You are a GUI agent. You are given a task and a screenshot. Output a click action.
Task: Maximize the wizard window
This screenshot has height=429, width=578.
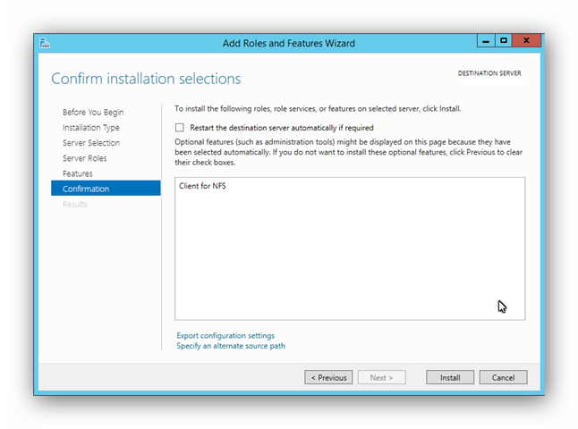[x=504, y=40]
